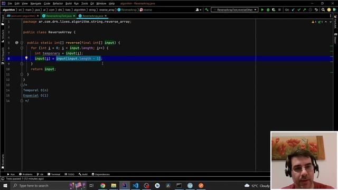Open the Build tool window
338x190 pixels.
coord(83,174)
